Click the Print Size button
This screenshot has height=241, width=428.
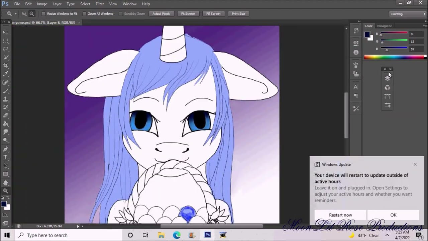[x=238, y=14]
